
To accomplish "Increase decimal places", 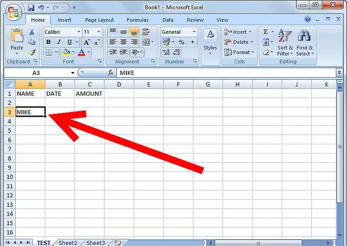I will pos(166,52).
